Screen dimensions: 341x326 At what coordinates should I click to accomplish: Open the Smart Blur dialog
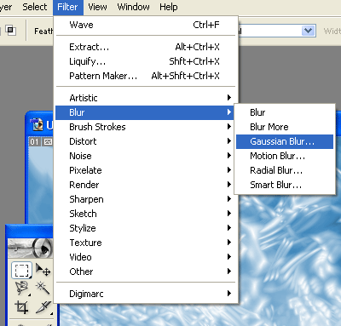(285, 185)
